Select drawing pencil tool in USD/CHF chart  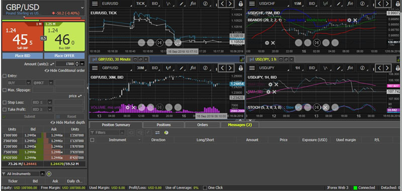(x=339, y=4)
